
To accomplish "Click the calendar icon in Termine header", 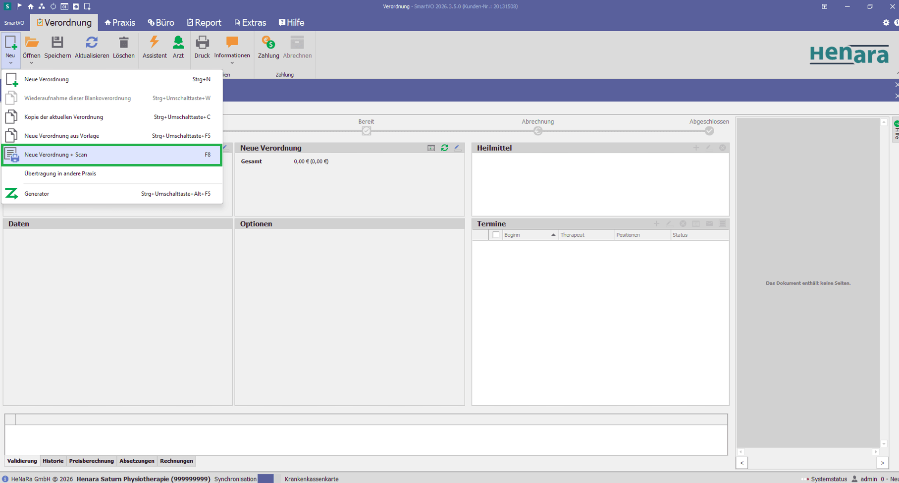I will pyautogui.click(x=696, y=224).
